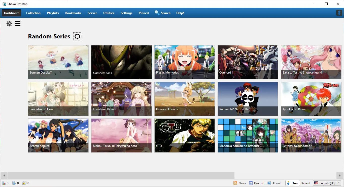Open the Sangatsu no Lion series card
The width and height of the screenshot is (344, 187).
58,99
